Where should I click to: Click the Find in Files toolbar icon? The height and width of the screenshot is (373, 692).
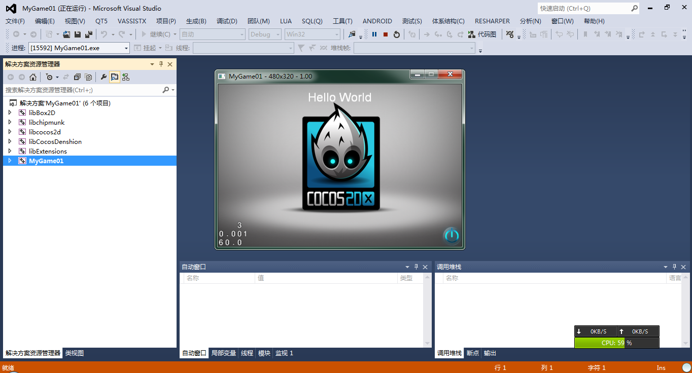point(352,34)
